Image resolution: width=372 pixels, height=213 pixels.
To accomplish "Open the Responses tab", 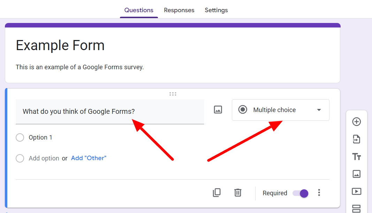I will (x=179, y=10).
